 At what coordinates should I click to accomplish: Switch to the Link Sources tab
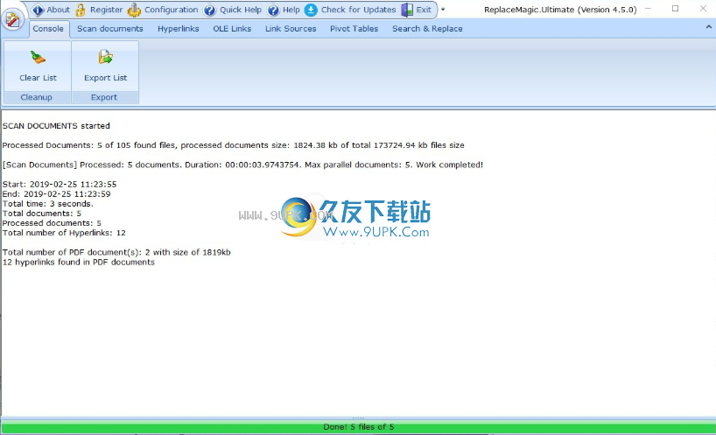pyautogui.click(x=291, y=29)
